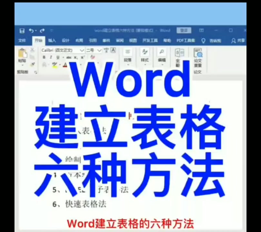Expand the underline style arrow
The height and width of the screenshot is (232, 261).
coord(63,58)
